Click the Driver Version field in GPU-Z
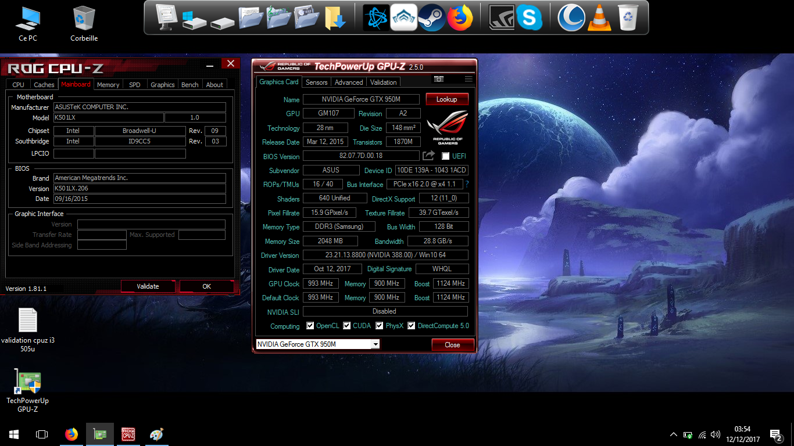The height and width of the screenshot is (446, 794). click(x=385, y=256)
